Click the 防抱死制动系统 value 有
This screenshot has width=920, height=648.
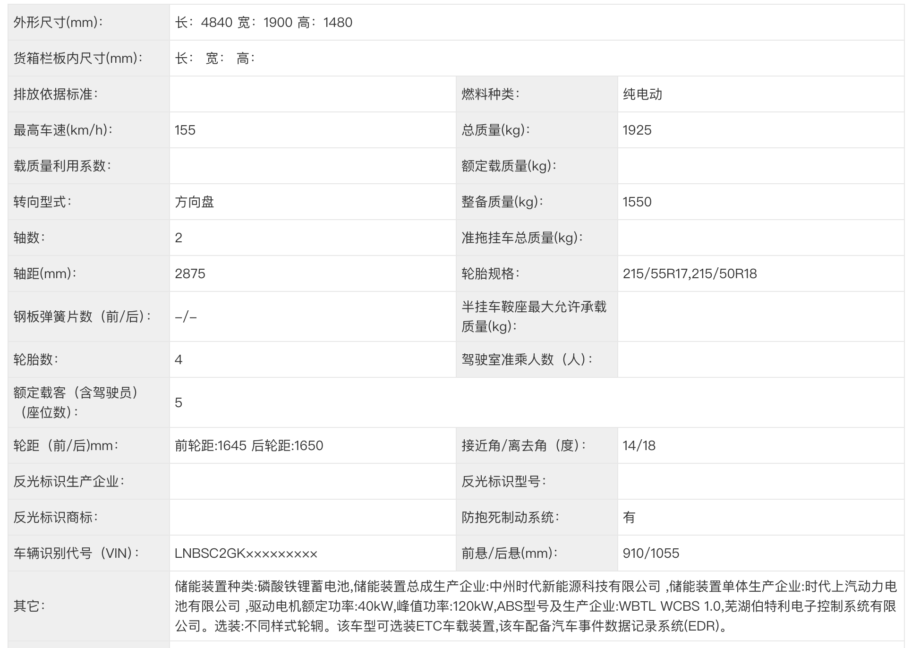coord(629,517)
